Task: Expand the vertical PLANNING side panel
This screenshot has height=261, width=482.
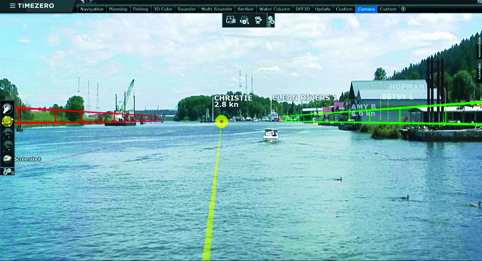Action: click(479, 71)
